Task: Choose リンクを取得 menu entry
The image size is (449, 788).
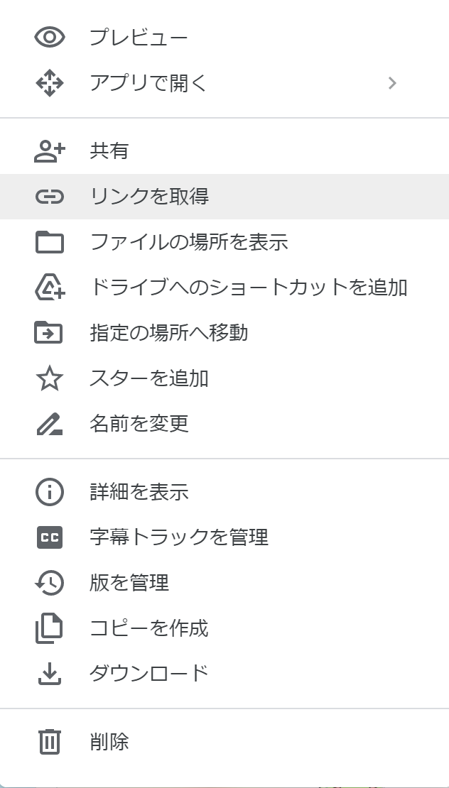Action: [149, 197]
